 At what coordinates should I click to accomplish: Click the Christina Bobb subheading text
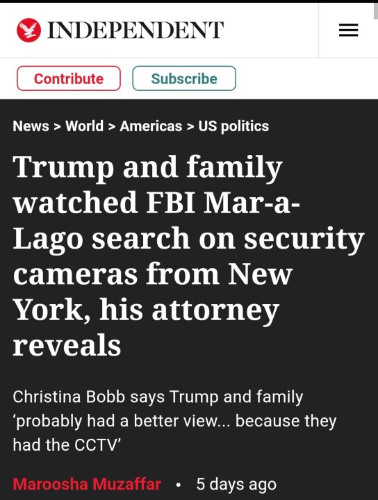174,421
